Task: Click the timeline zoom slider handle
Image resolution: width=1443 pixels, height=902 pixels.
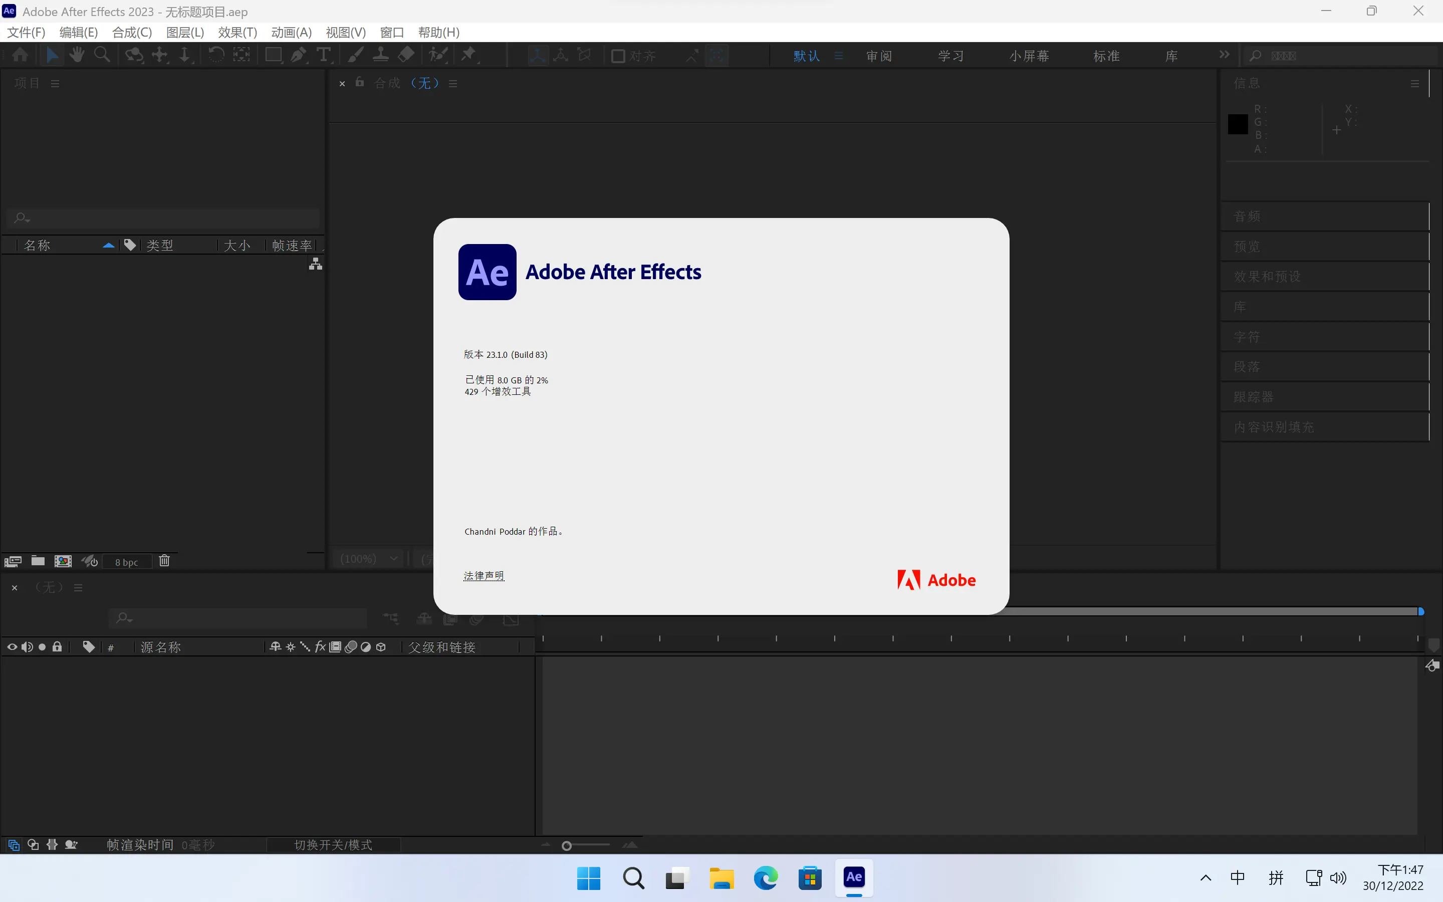Action: point(567,845)
